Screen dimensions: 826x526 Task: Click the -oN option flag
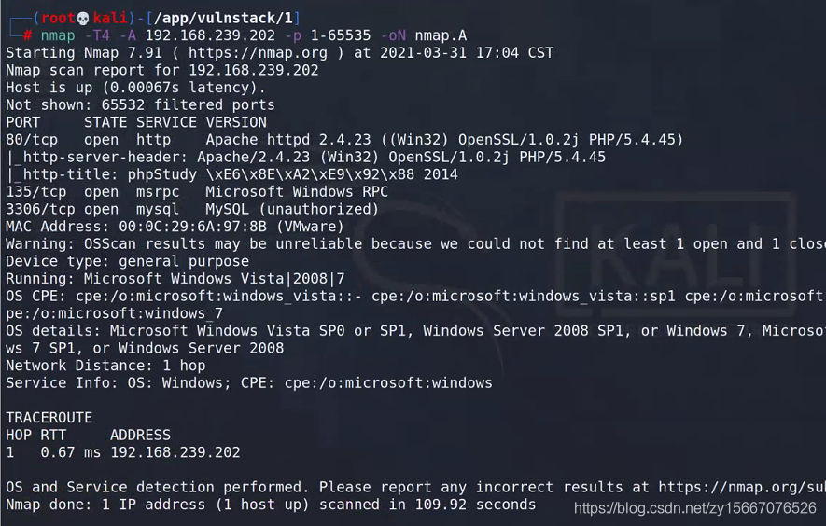[x=392, y=35]
